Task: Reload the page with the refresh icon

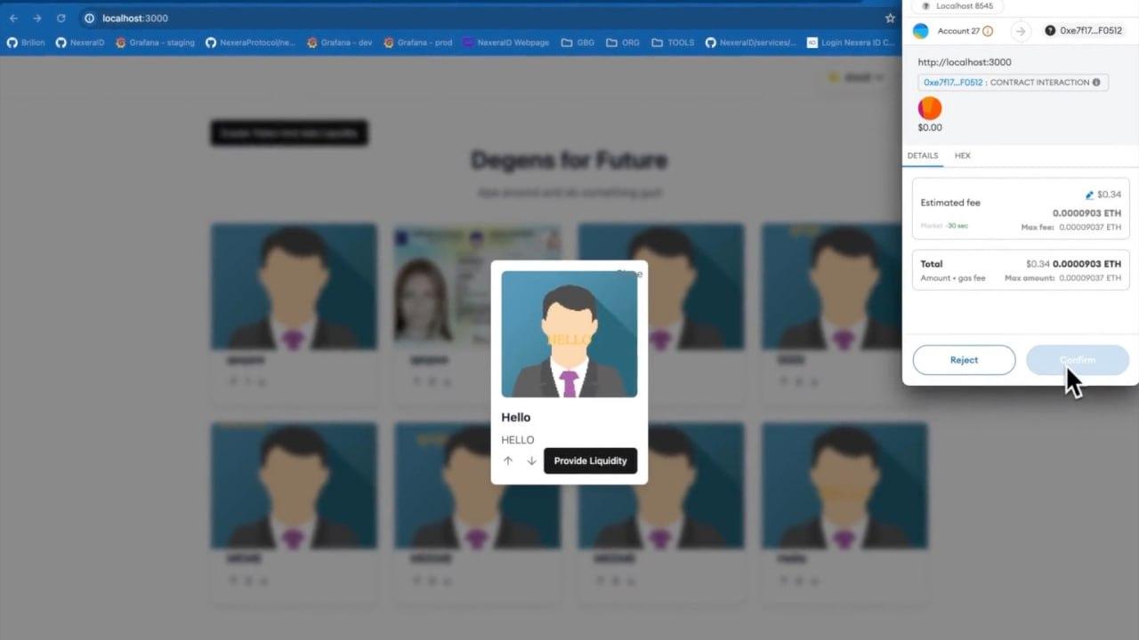Action: pos(61,18)
